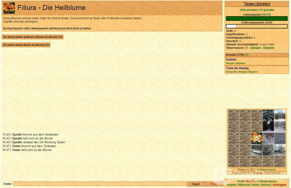Click the 'Syndie kommt aus dem Nordosten' chat line

tap(31, 134)
